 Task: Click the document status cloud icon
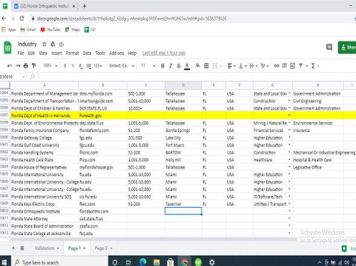click(x=61, y=44)
